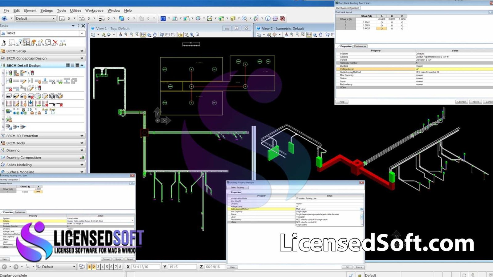The height and width of the screenshot is (277, 493).
Task: Click Connect in Duct Bank Routing Tool
Action: 462,102
